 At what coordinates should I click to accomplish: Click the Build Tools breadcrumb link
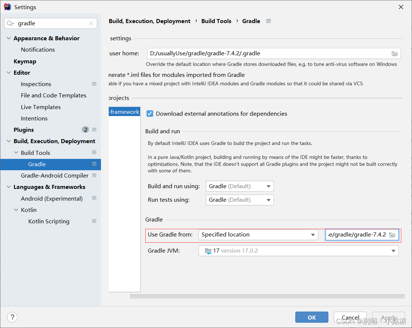point(216,21)
